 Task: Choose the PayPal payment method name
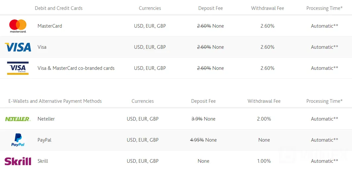pos(45,140)
